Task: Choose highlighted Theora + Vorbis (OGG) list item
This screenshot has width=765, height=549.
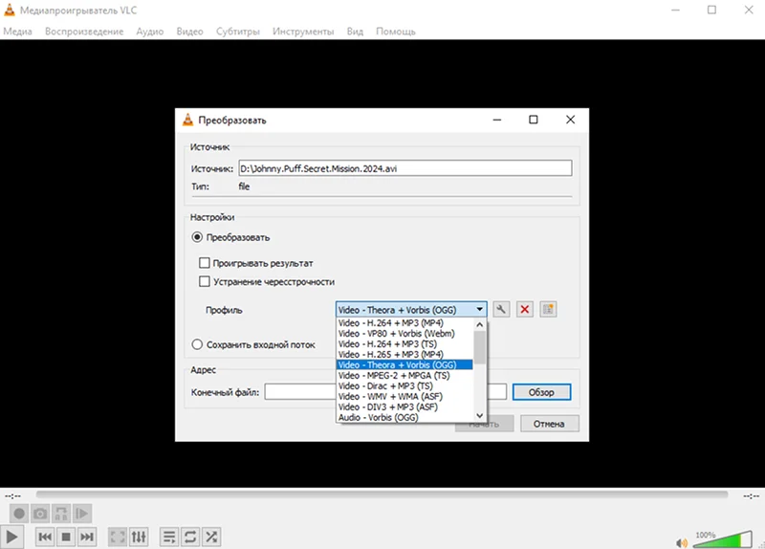Action: click(x=404, y=365)
